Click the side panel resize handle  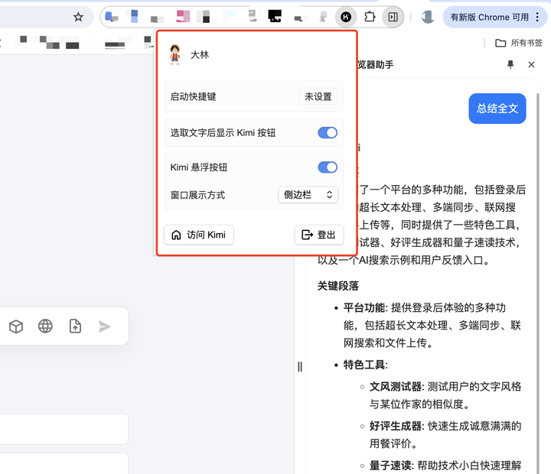tap(300, 367)
